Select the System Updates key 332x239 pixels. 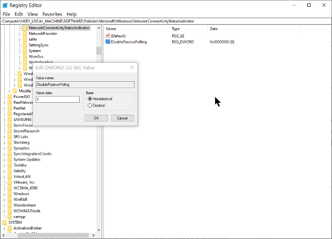(x=27, y=160)
